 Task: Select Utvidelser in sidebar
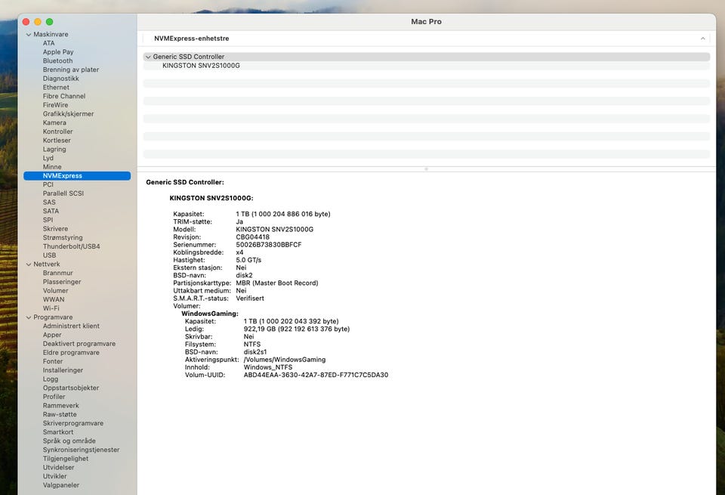[x=58, y=467]
